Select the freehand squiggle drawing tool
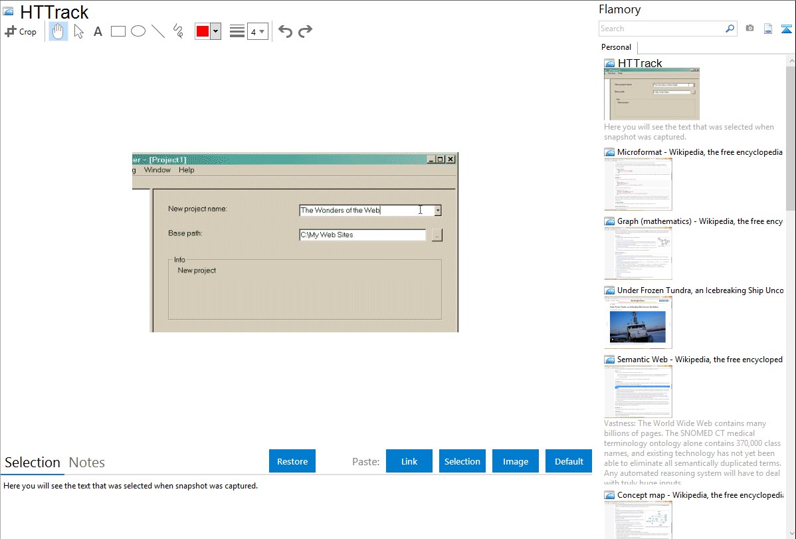Screen dimensions: 796x539 click(x=177, y=31)
